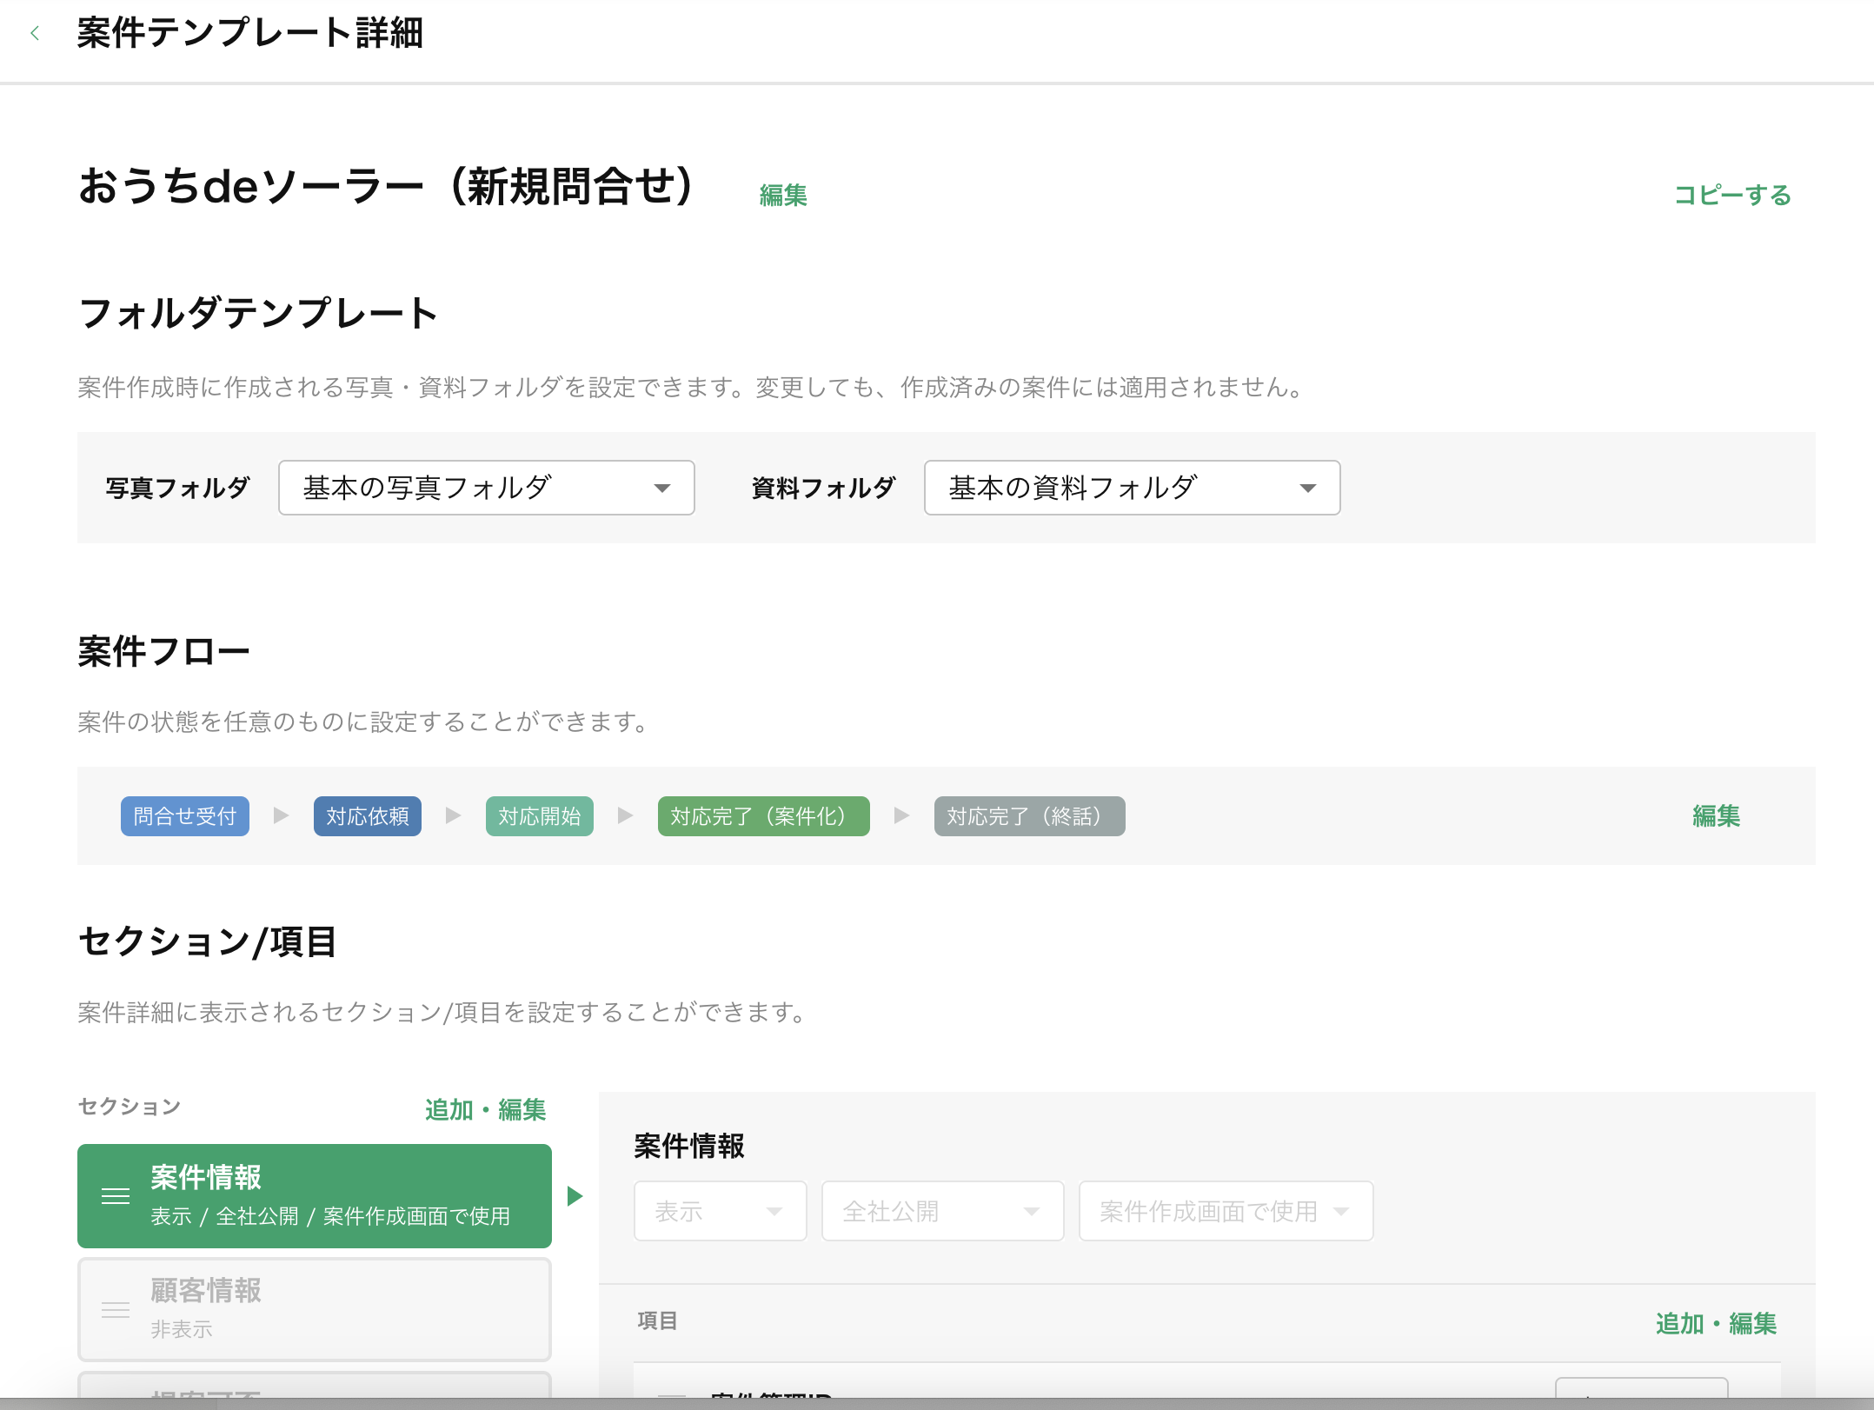Open the 案件作成画面で使用 dropdown
This screenshot has width=1874, height=1410.
1225,1211
